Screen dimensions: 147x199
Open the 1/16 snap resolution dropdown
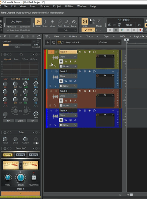click(x=88, y=30)
